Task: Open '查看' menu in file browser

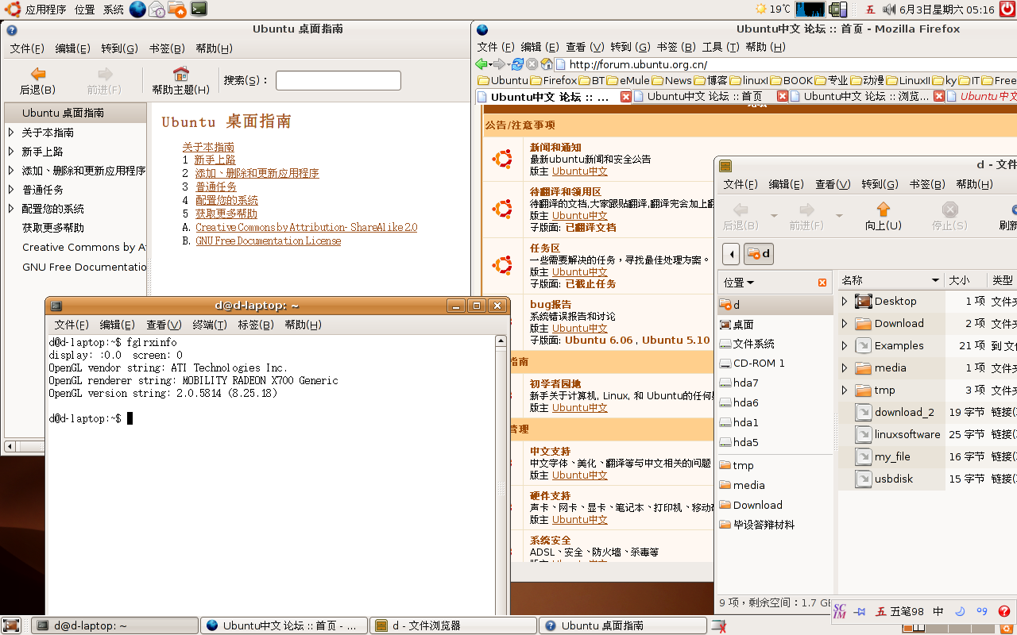Action: click(833, 184)
